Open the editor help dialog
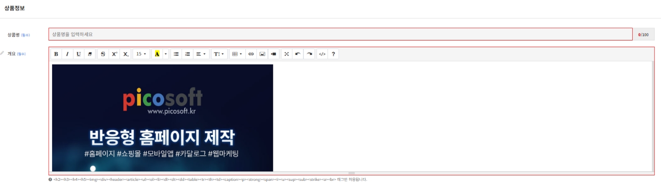This screenshot has height=184, width=661. [x=333, y=54]
